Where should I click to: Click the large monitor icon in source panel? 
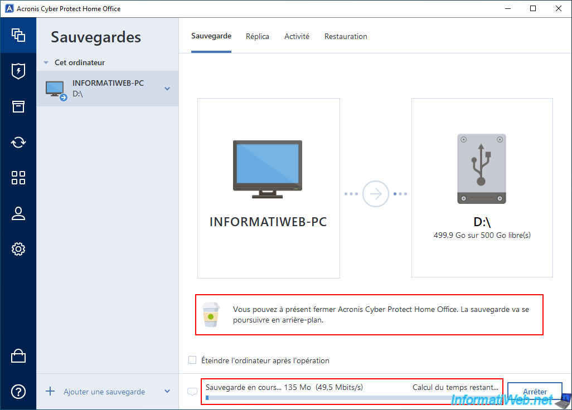click(268, 169)
